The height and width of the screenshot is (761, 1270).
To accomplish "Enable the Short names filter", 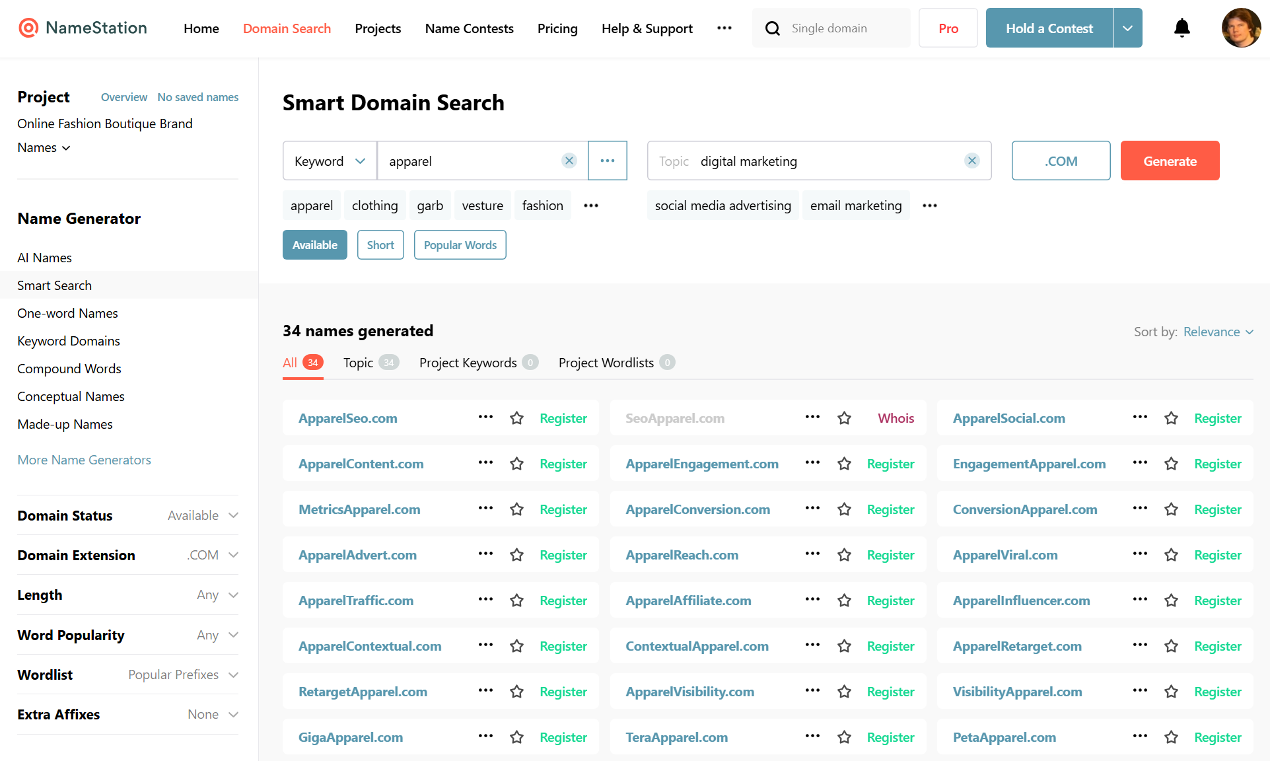I will pyautogui.click(x=380, y=244).
